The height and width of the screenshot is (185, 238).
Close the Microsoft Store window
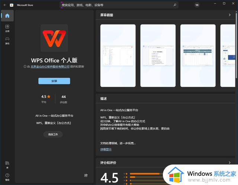(x=233, y=3)
